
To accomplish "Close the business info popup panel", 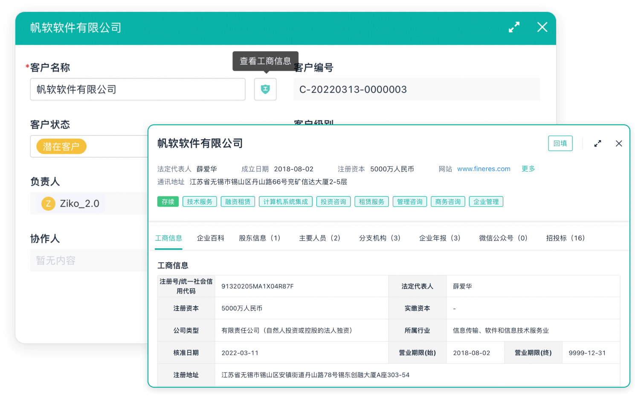I will point(619,144).
